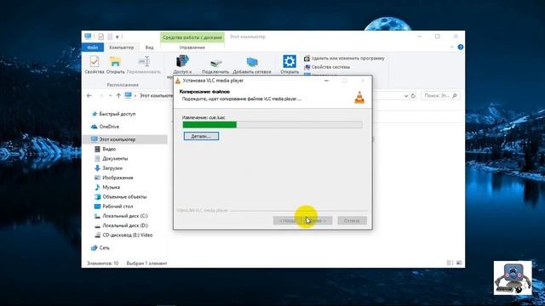Switch to the Компьютер ribbon tab
Viewport: 545px width, 306px height.
click(x=121, y=48)
